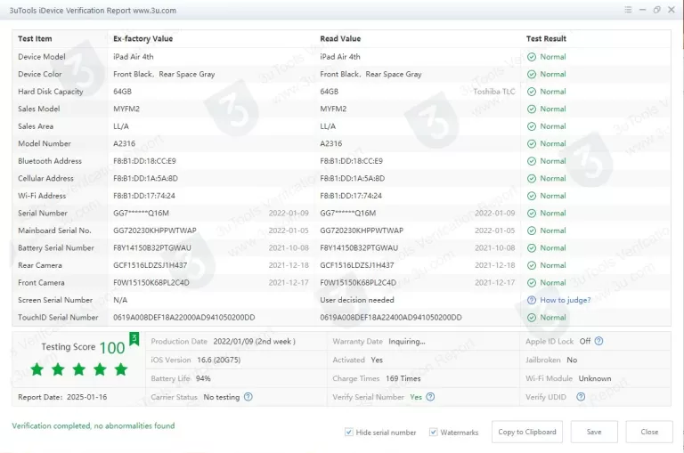Screen dimensions: 684x453
Task: Click the green 3u badge next to score
Action: pyautogui.click(x=134, y=338)
